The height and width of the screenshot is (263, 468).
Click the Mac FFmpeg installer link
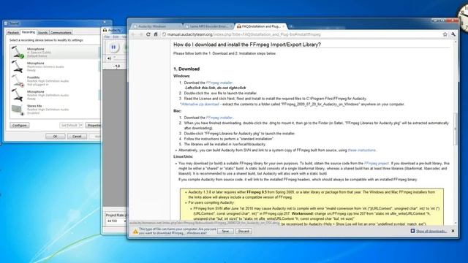tap(219, 118)
